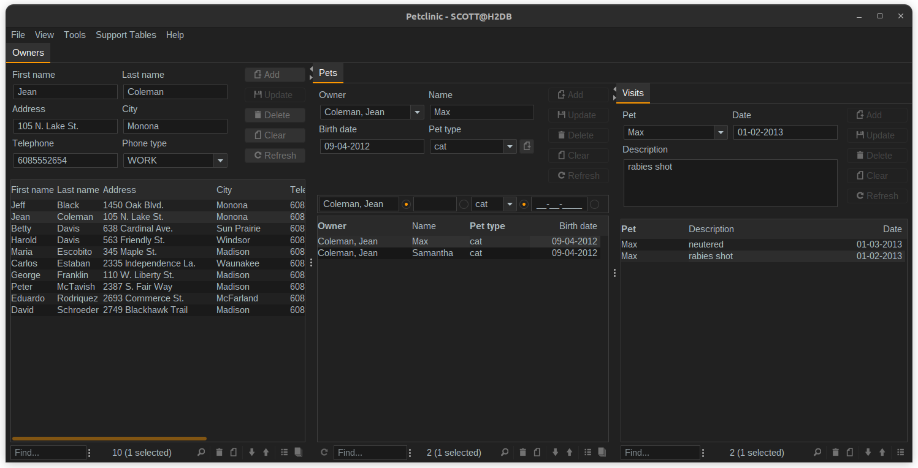Open the File menu
Image resolution: width=918 pixels, height=468 pixels.
pos(18,35)
